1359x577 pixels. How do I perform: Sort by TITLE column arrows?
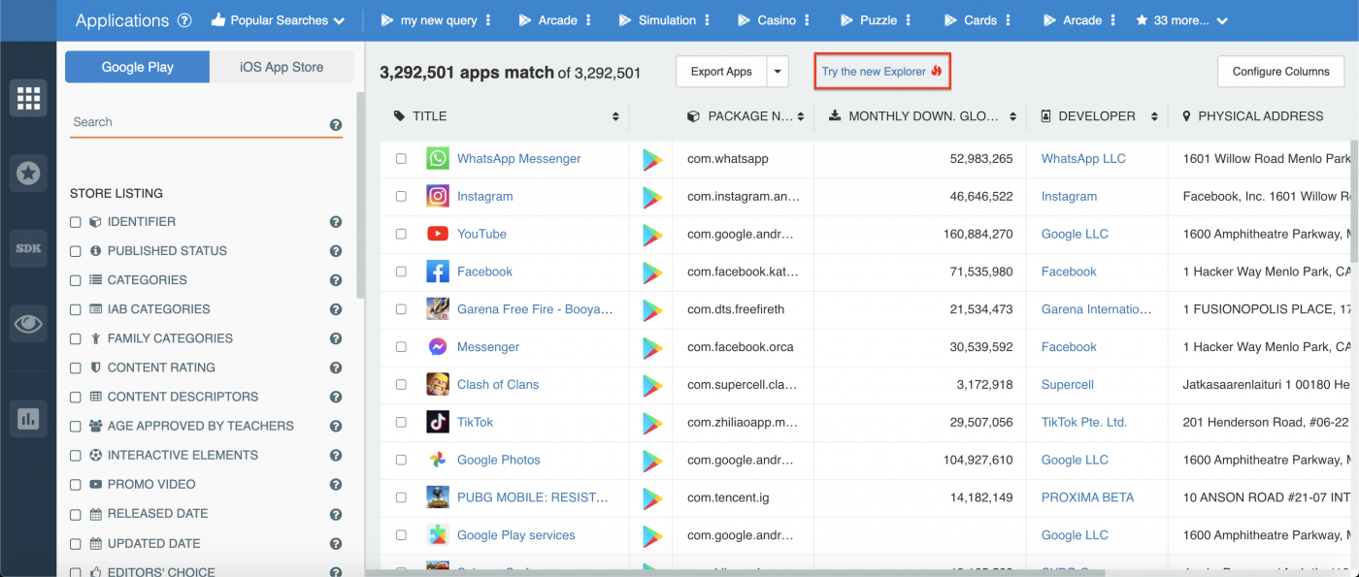tap(615, 116)
